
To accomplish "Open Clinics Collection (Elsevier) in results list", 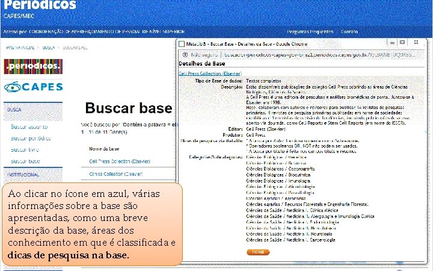I will (116, 174).
